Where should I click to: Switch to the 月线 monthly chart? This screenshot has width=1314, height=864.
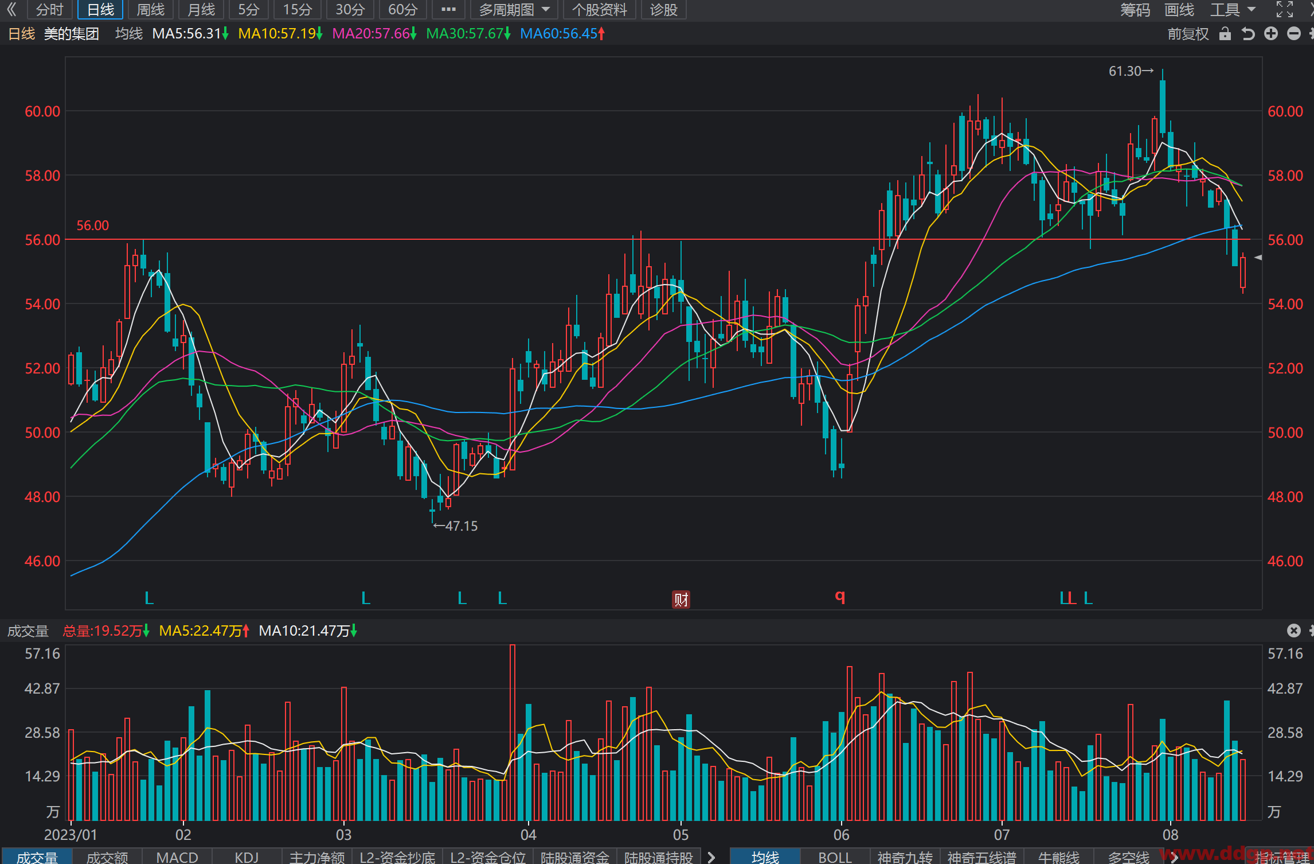click(x=201, y=9)
